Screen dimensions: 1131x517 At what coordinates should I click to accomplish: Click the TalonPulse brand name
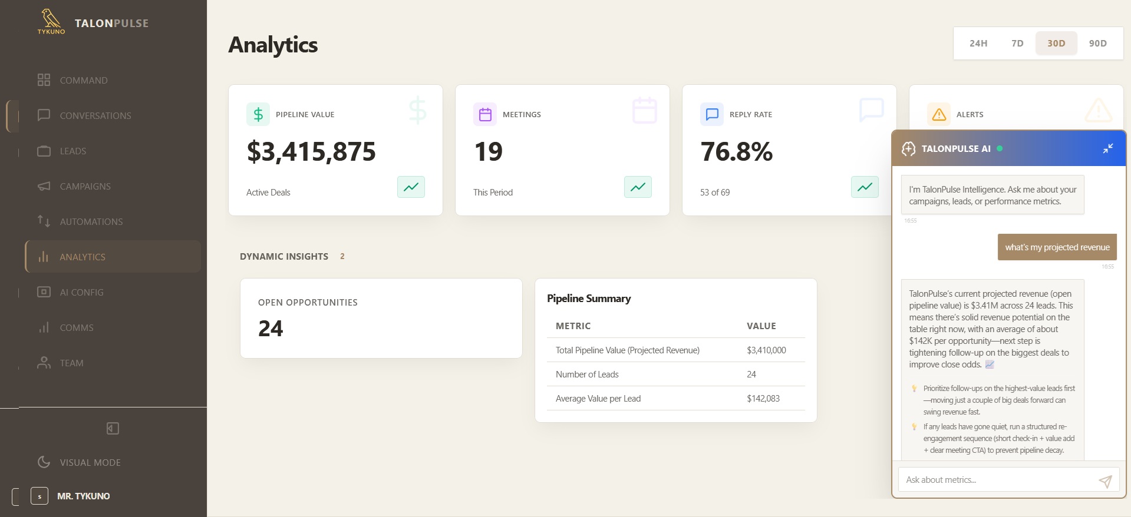point(111,24)
